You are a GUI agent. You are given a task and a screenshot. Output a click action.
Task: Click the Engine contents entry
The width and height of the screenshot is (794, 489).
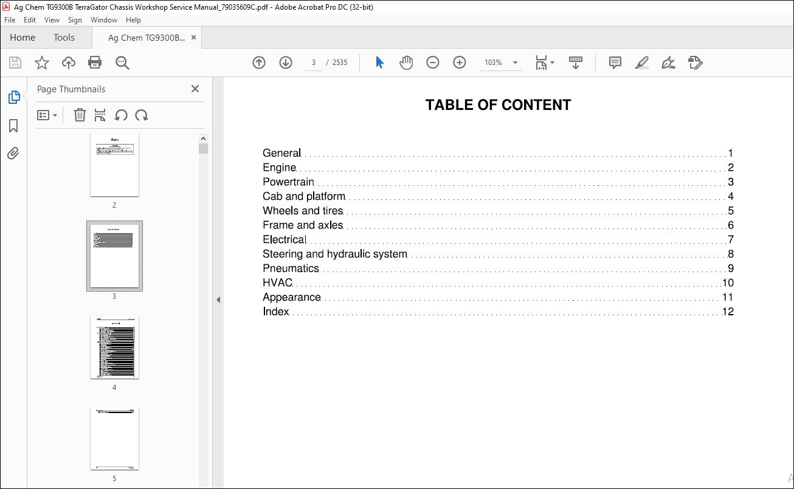498,168
